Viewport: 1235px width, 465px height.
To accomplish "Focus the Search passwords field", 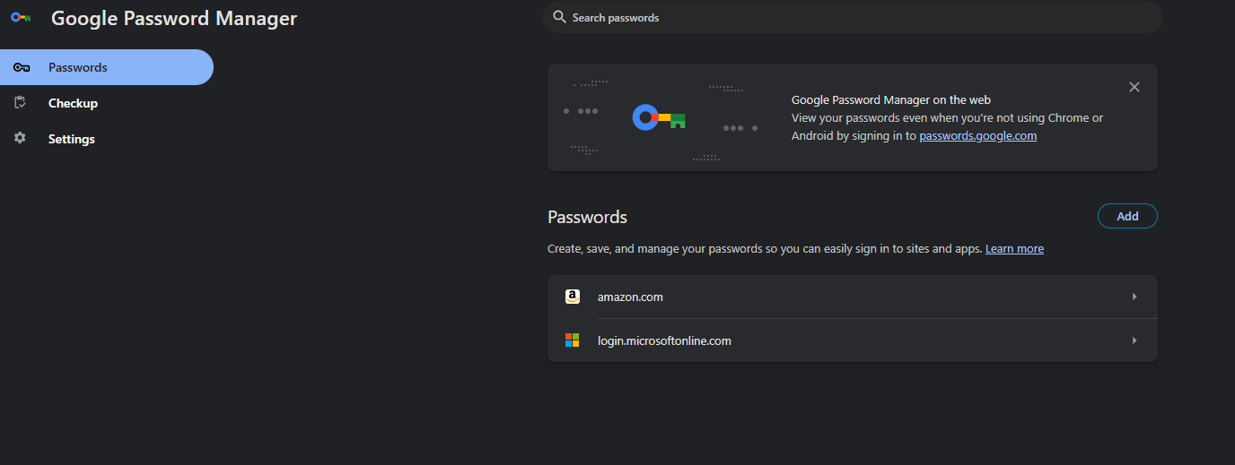I will [x=853, y=17].
